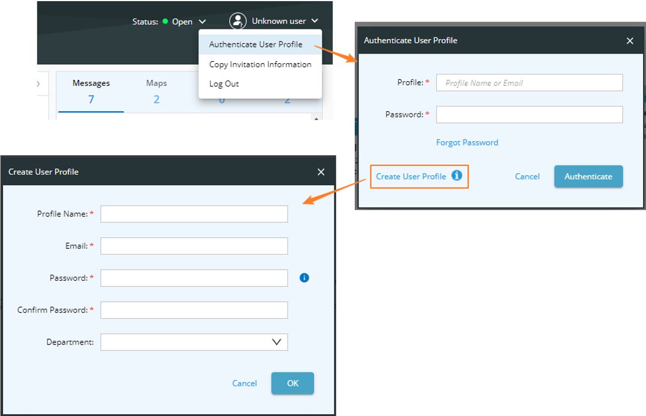Choose Log Out from the user menu
The width and height of the screenshot is (646, 416).
(x=223, y=84)
